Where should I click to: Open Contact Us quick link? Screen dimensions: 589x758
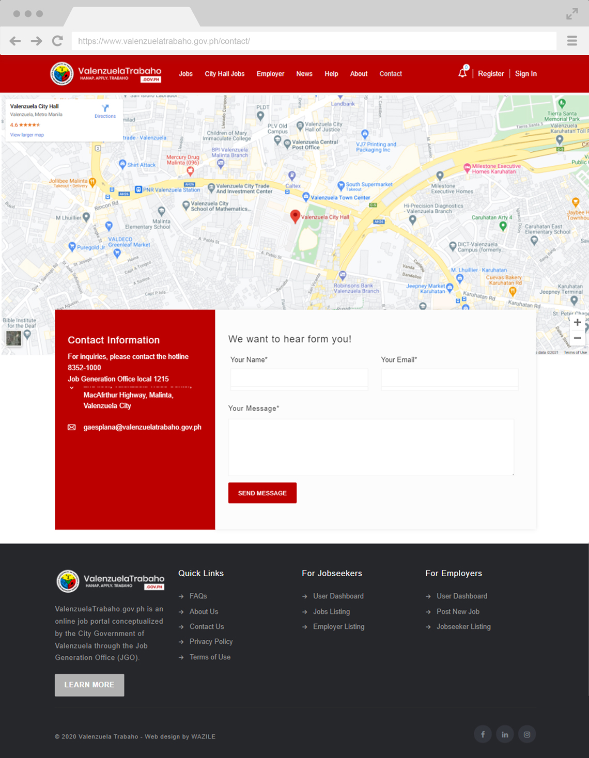click(207, 626)
